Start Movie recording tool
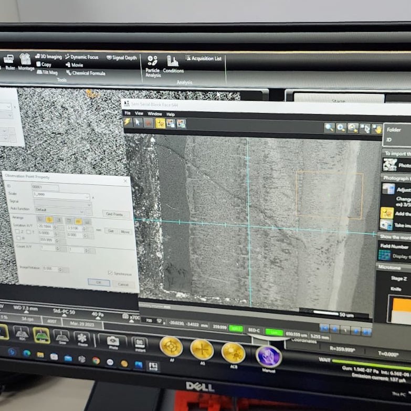Image resolution: width=411 pixels, height=411 pixels. (74, 65)
